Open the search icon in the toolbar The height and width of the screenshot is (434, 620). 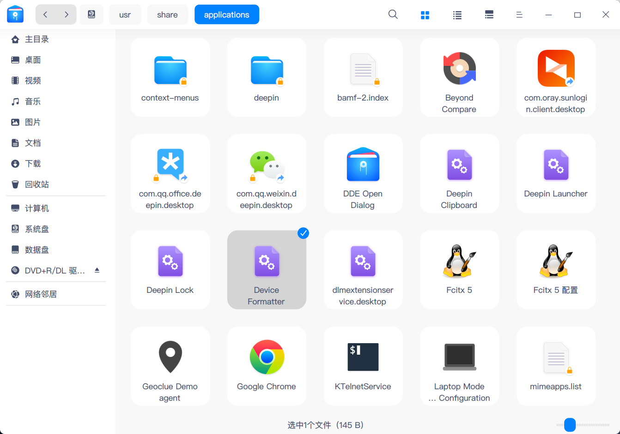coord(393,14)
